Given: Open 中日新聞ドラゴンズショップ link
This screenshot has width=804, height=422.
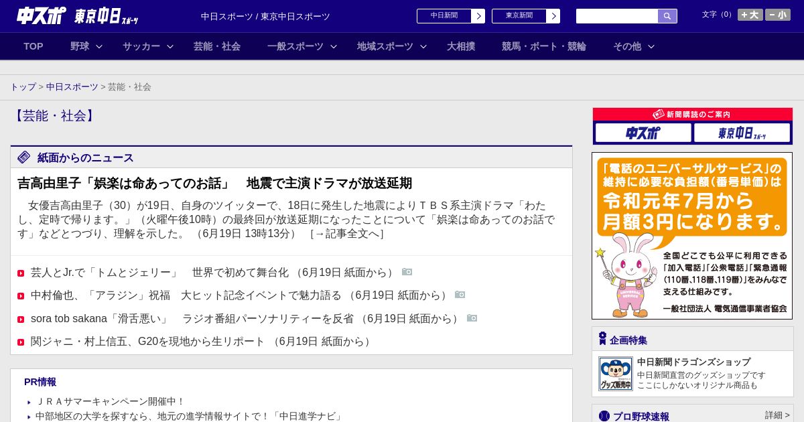Looking at the screenshot, I should [x=693, y=362].
